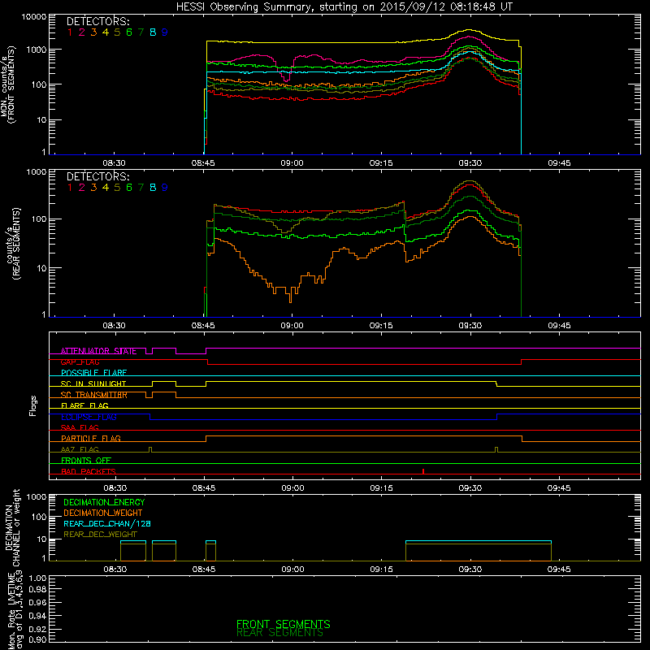The image size is (650, 650).
Task: Click the DECIMATION_ENERGY legend entry
Action: coord(104,502)
